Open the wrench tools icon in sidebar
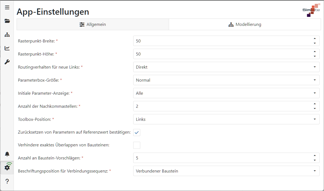The image size is (324, 191). tap(7, 62)
